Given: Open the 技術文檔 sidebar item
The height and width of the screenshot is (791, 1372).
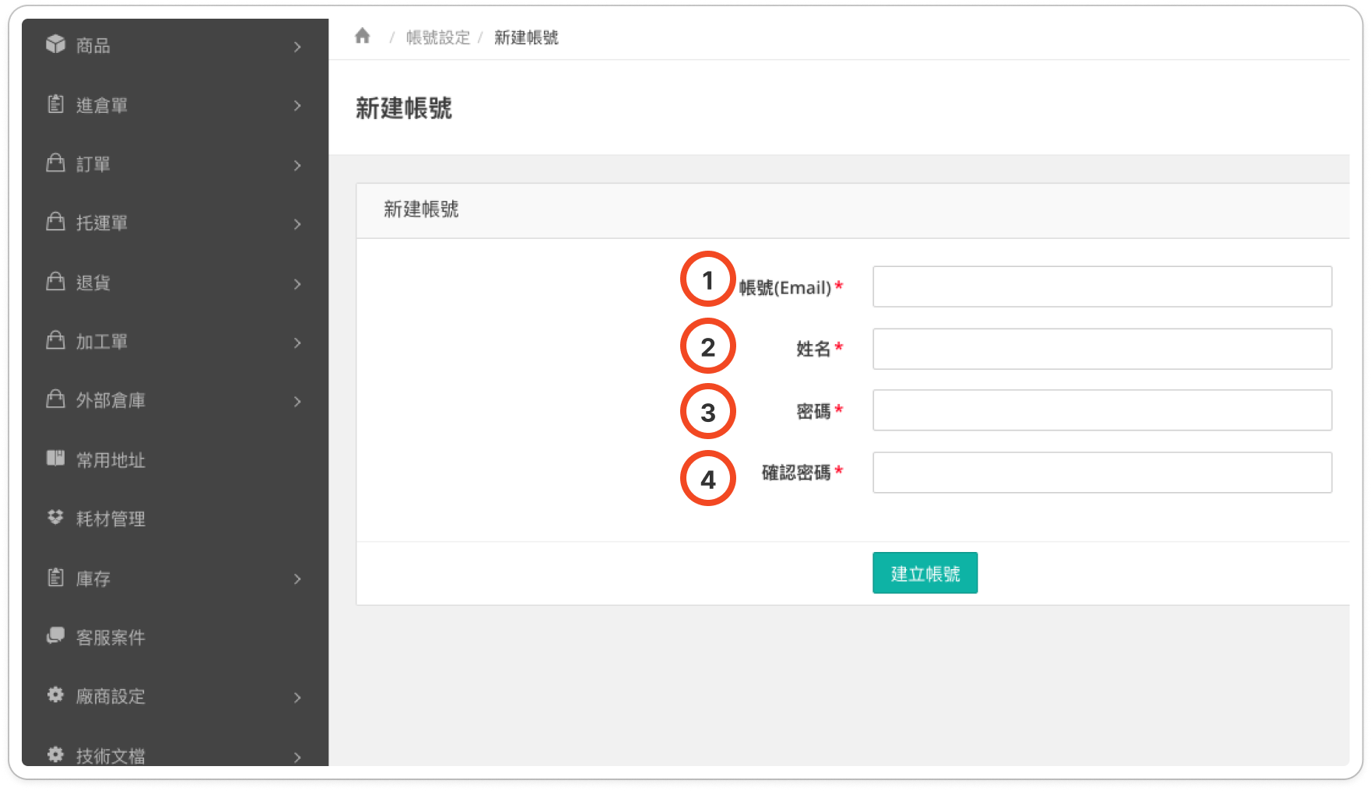Looking at the screenshot, I should [x=111, y=755].
